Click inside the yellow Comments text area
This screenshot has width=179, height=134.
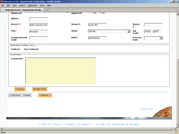[x=61, y=71]
